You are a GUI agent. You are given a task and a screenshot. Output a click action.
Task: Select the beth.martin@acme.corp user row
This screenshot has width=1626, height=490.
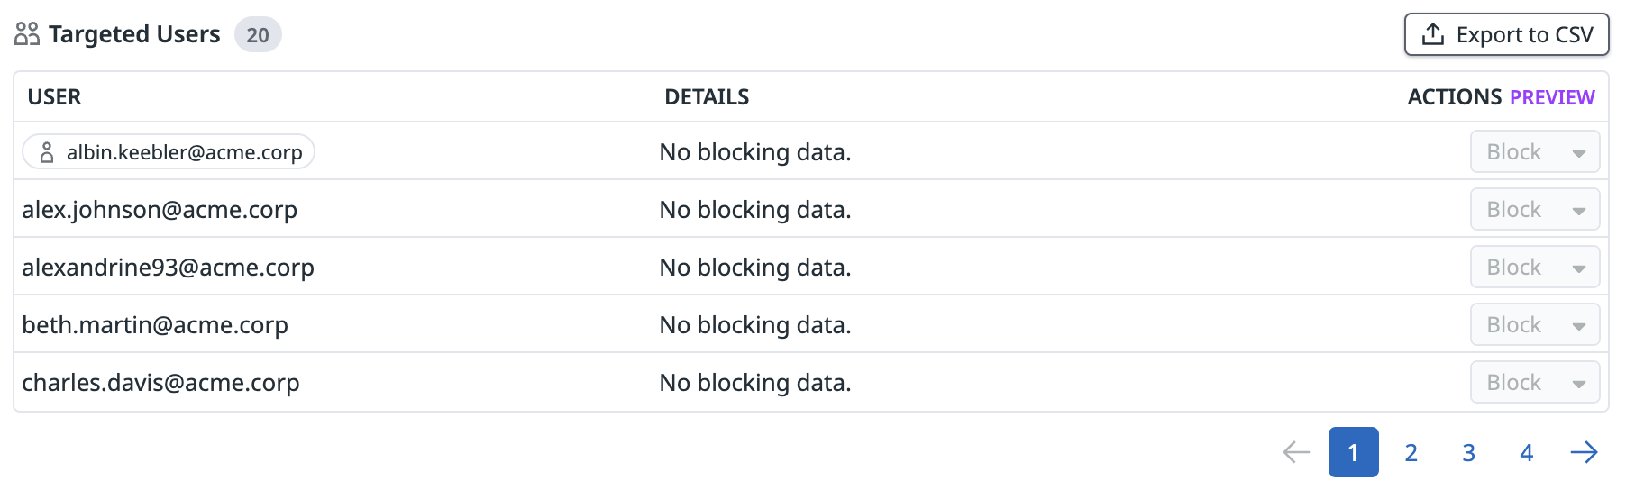click(x=155, y=325)
